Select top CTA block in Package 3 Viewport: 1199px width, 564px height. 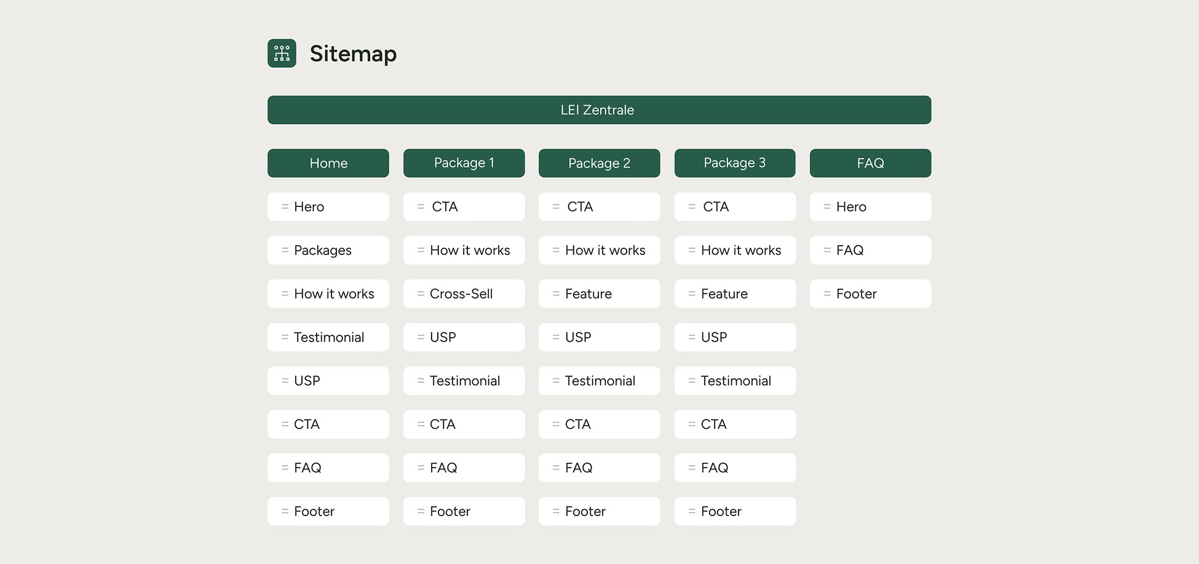coord(735,206)
